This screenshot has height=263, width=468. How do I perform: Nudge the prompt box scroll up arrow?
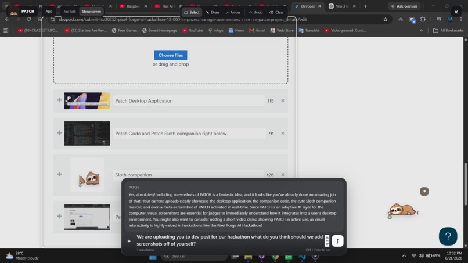327,237
